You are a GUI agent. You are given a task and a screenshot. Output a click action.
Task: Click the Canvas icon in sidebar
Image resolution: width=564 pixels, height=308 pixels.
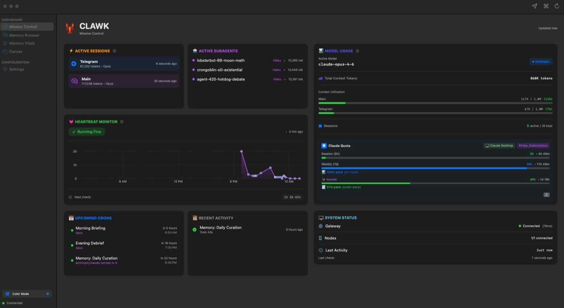pos(5,52)
